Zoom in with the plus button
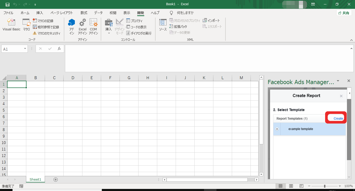This screenshot has height=191, width=355. (x=340, y=186)
